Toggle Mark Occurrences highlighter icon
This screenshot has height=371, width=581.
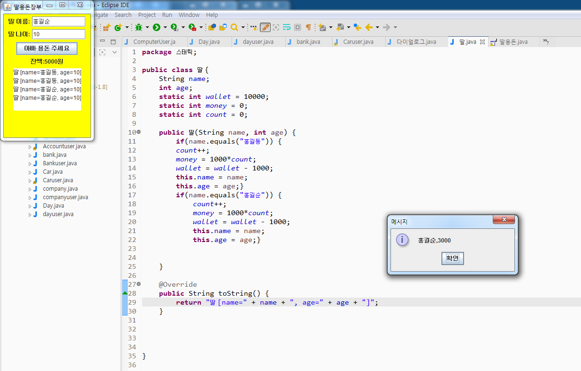(265, 27)
